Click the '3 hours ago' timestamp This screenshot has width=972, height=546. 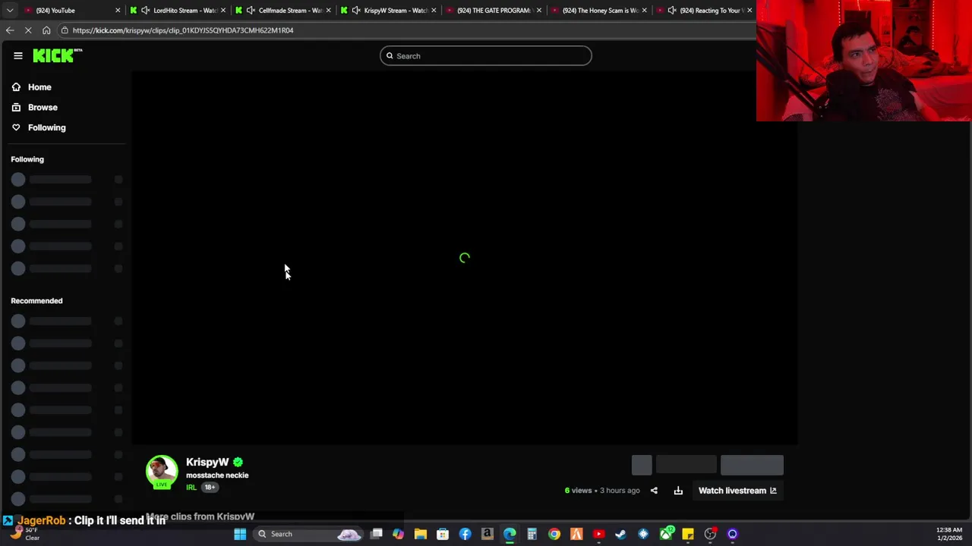[x=620, y=491]
